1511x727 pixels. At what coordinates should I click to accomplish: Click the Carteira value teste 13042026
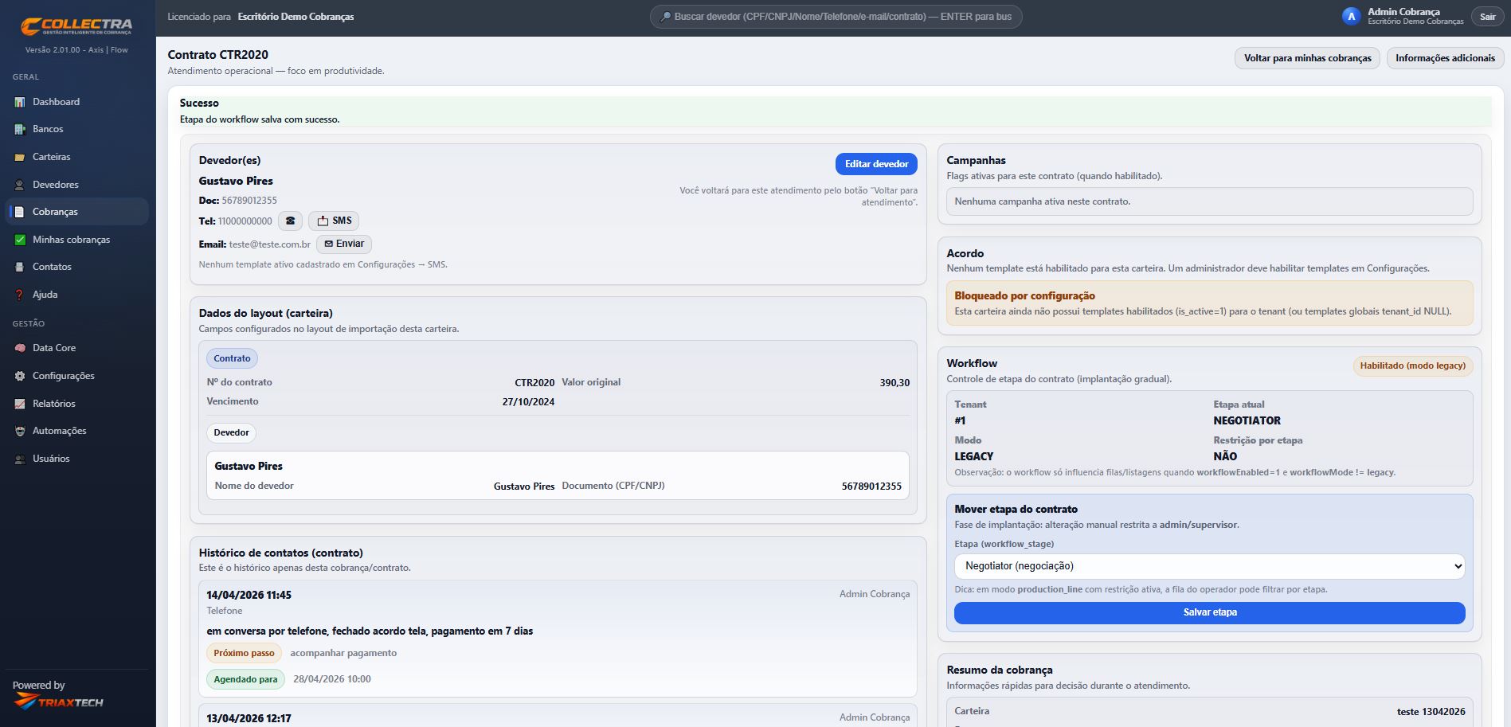coord(1431,712)
